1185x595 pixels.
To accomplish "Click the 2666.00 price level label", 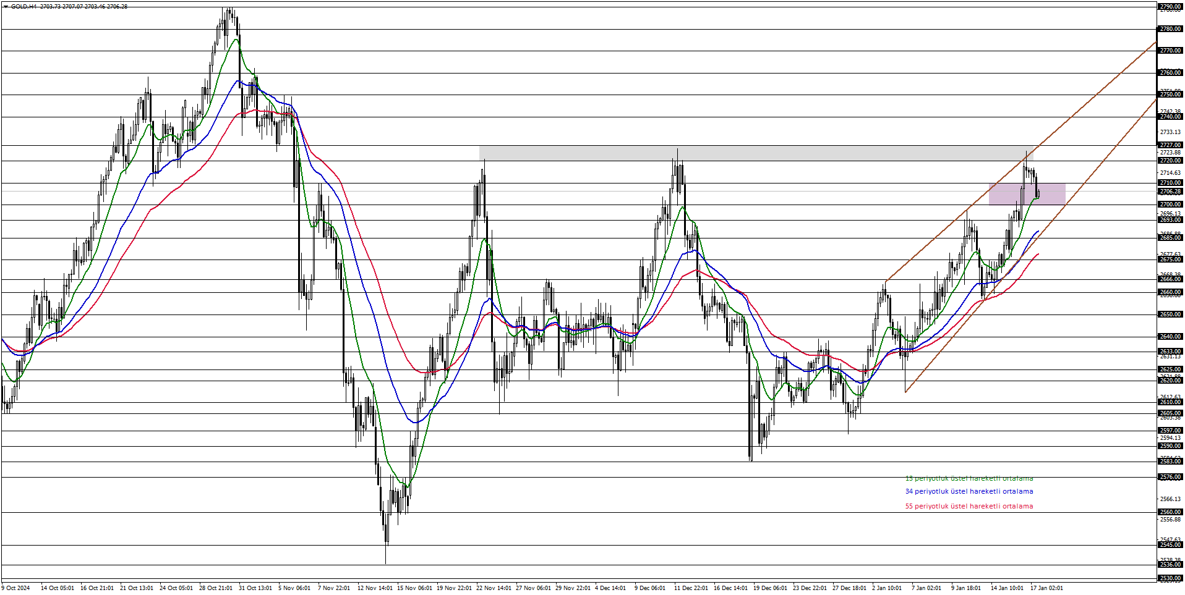I will point(1171,279).
